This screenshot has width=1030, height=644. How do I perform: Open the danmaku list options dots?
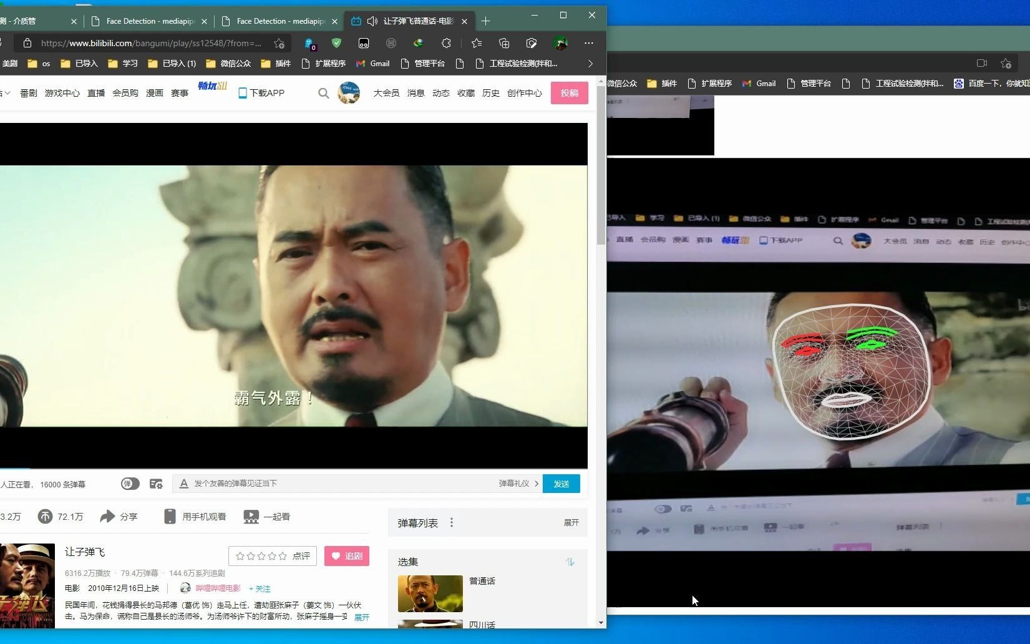pos(452,523)
